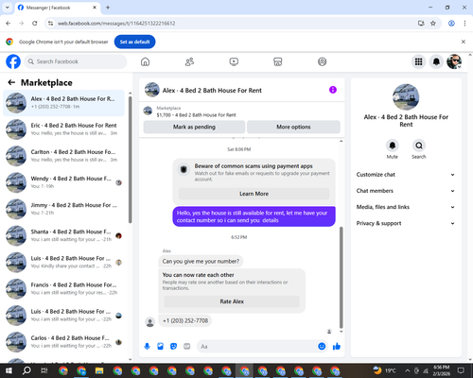The width and height of the screenshot is (473, 378).
Task: Go to the Home feed icon
Action: (145, 61)
